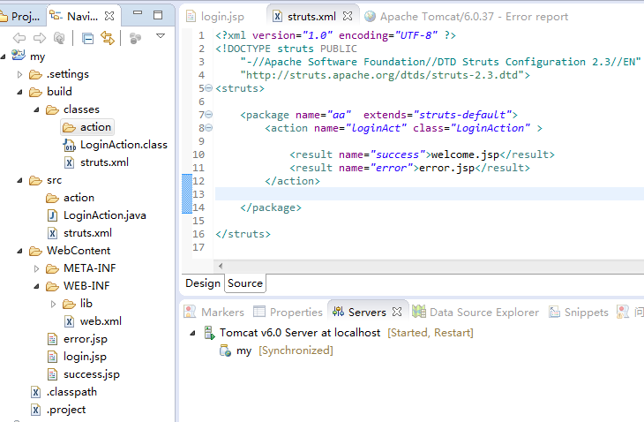
Task: Collapse the classes folder
Action: (x=36, y=109)
